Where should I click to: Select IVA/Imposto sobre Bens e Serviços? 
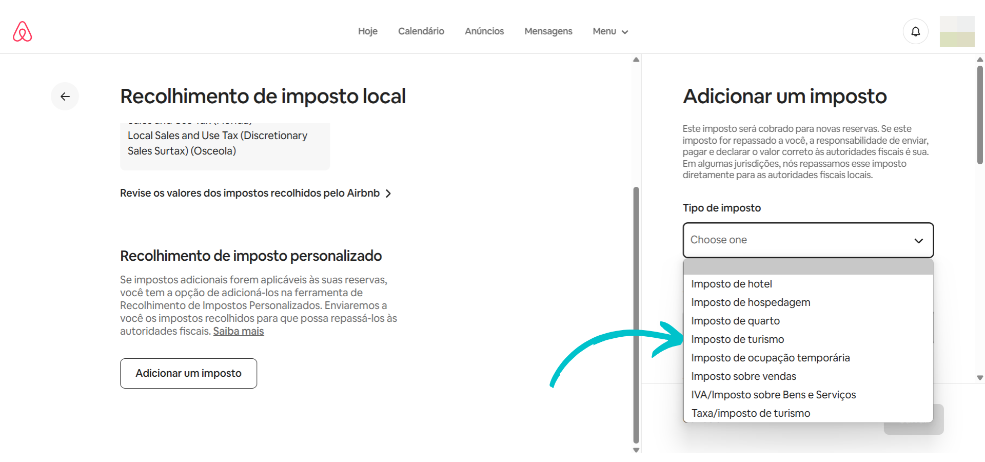point(773,395)
